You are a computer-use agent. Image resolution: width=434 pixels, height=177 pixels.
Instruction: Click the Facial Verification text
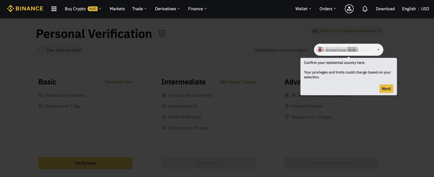pos(185,117)
